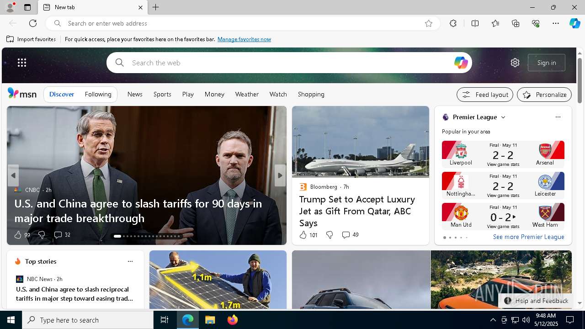Open the Microsoft apps grid launcher
This screenshot has width=585, height=329.
coord(22,63)
